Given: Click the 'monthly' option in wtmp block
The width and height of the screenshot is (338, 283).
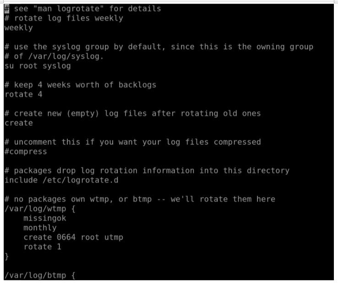Looking at the screenshot, I should [40, 228].
